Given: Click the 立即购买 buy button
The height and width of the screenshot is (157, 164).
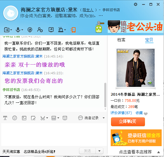Looking at the screenshot, I should [128, 121].
